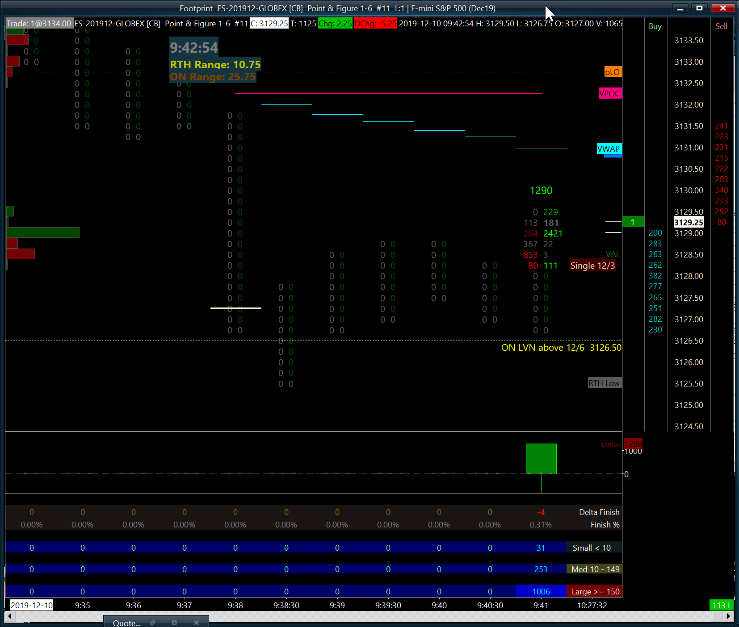Viewport: 739px width, 627px height.
Task: Close the minimized Quote window
Action: tap(196, 623)
